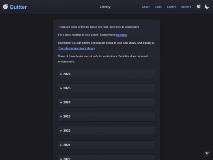213x160 pixels.
Task: Expand the 2020 book list
Action: pos(106,158)
